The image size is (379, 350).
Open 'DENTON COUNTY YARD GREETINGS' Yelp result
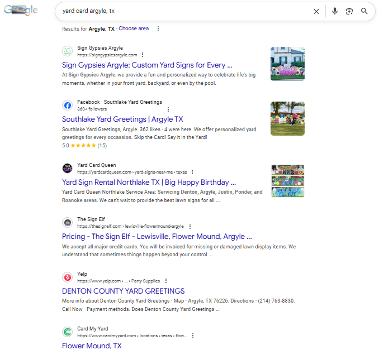point(124,291)
